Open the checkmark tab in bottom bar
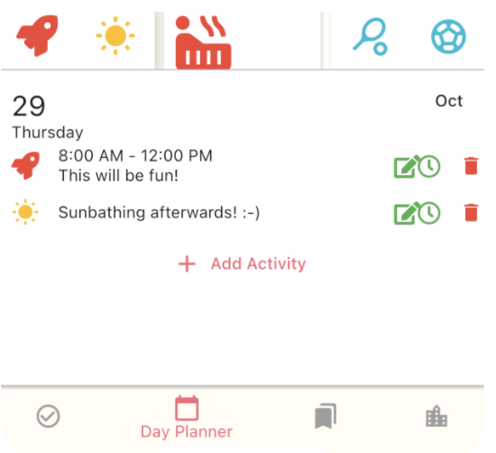 coord(48,416)
